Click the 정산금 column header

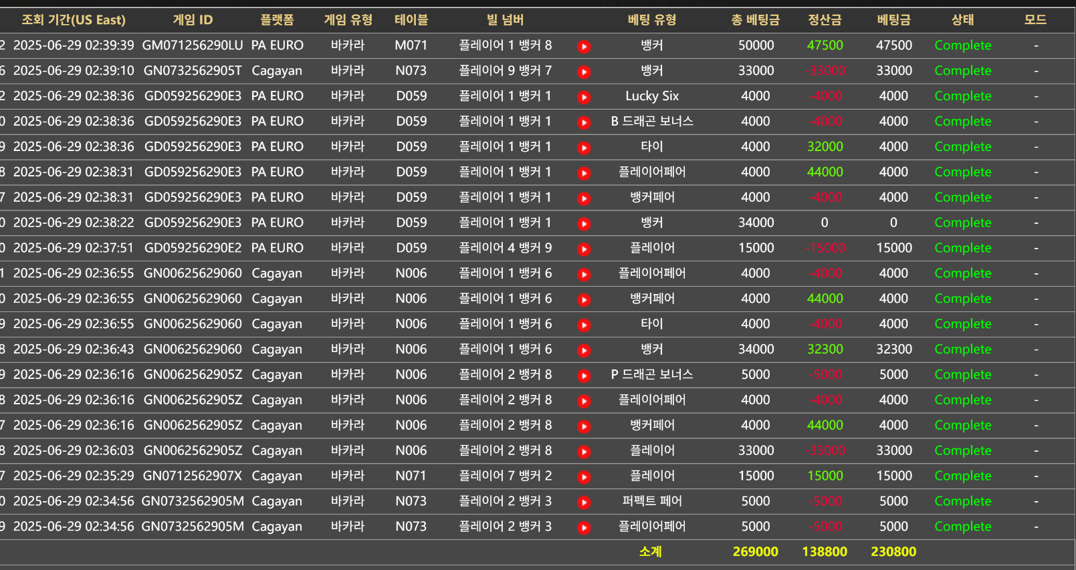pos(825,20)
